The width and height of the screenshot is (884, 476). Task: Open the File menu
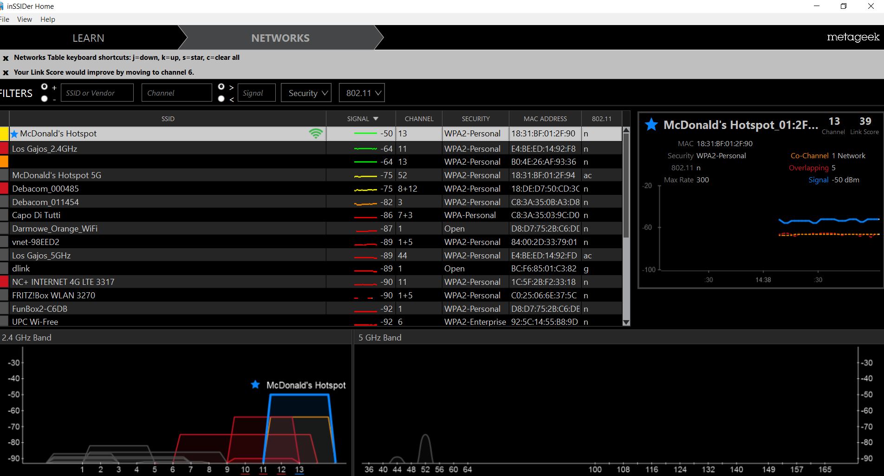point(5,19)
